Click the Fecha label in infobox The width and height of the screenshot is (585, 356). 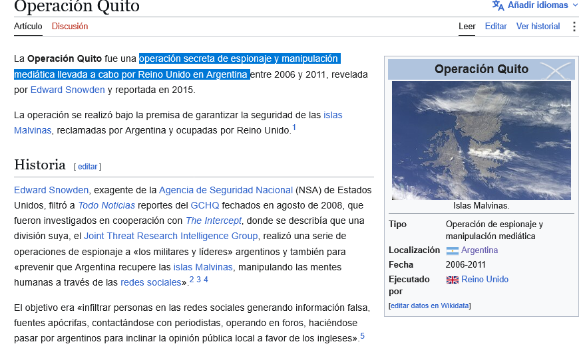pyautogui.click(x=401, y=265)
